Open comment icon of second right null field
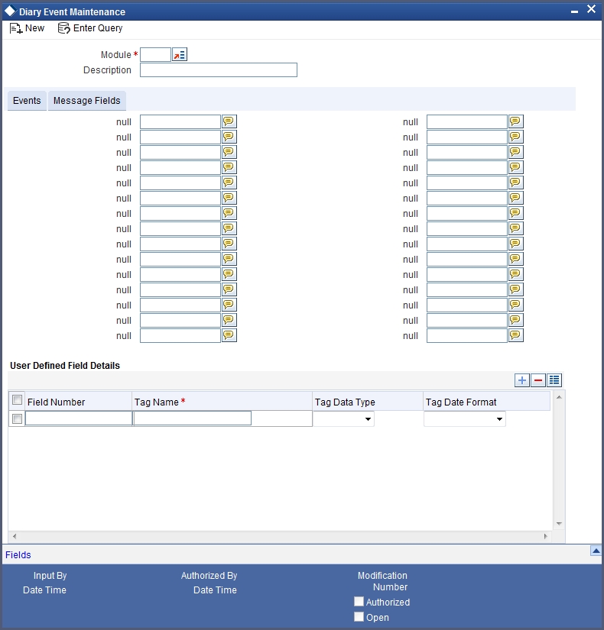604x630 pixels. coord(516,137)
